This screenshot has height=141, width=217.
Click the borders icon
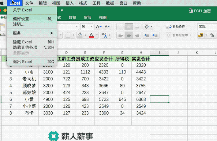[68, 35]
